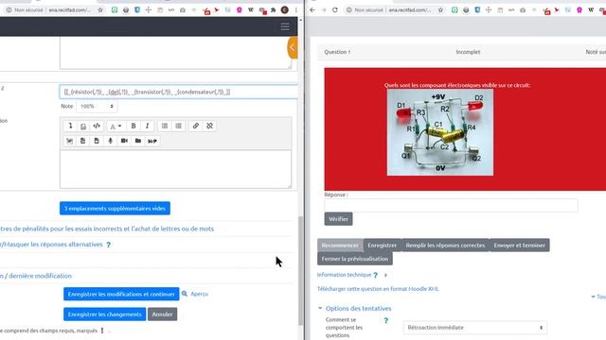Viewport: 606px width, 340px height.
Task: Open hamburger menu in left window
Action: [x=285, y=26]
